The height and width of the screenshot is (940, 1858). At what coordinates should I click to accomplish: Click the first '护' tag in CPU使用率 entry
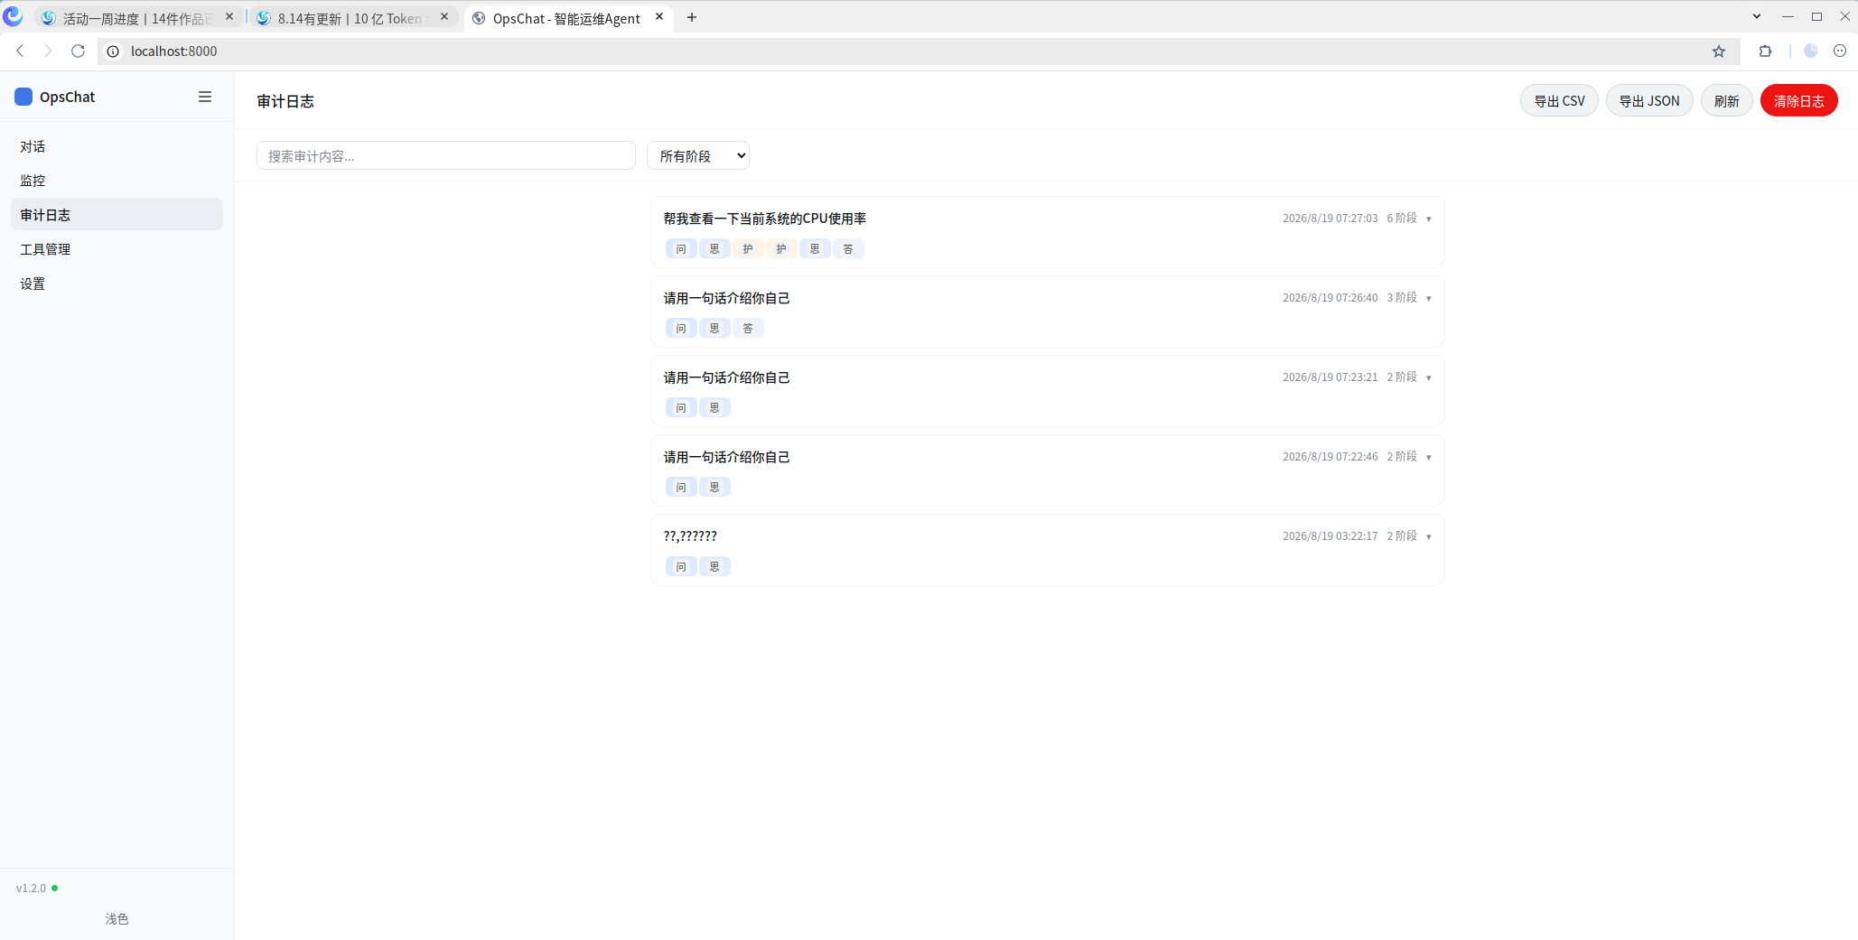(x=748, y=249)
